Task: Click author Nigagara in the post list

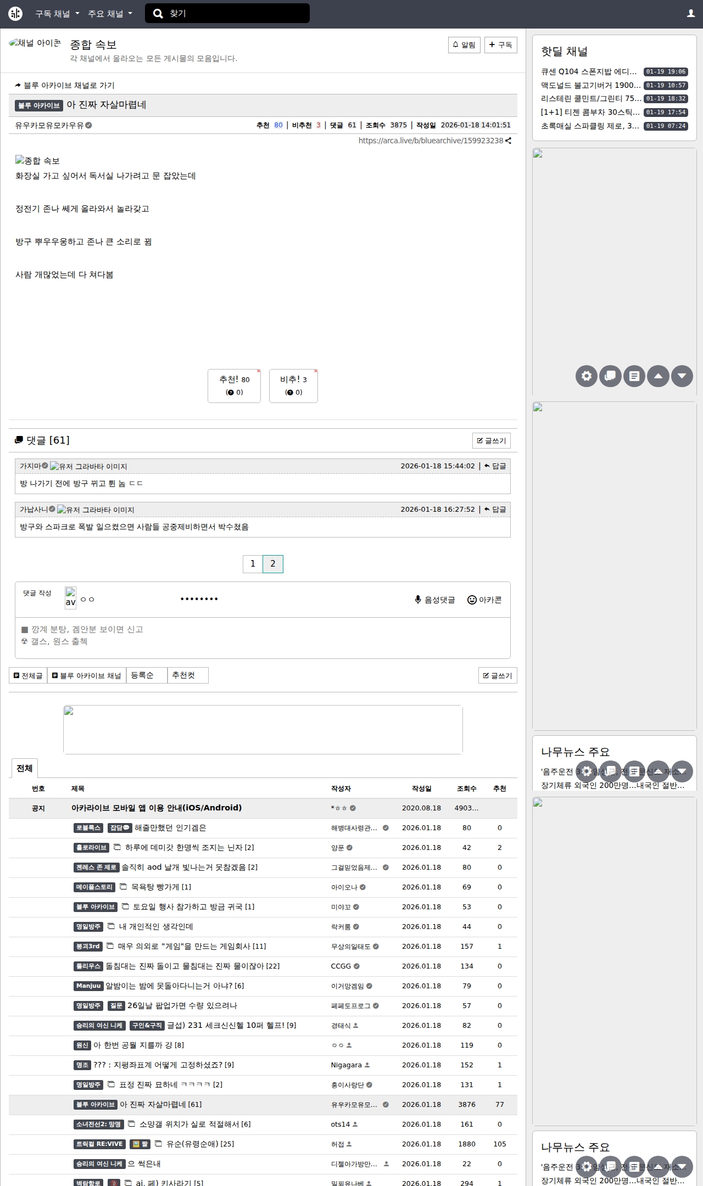Action: point(346,1065)
